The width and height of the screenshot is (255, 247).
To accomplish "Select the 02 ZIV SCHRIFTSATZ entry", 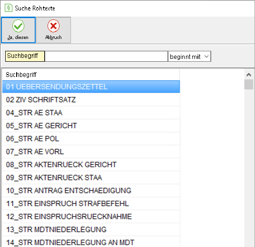I will (x=91, y=100).
